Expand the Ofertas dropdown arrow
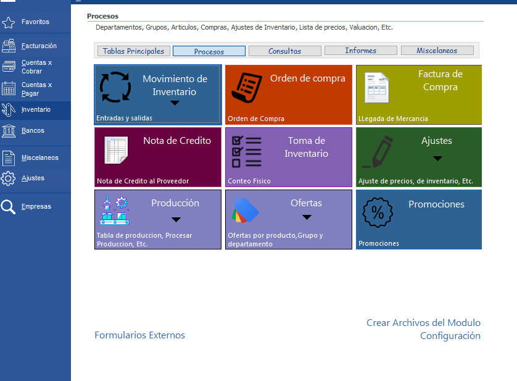 307,217
